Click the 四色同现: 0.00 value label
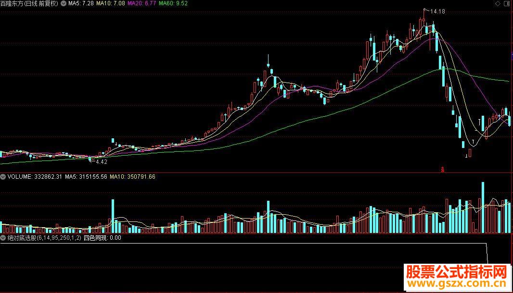 pyautogui.click(x=103, y=238)
